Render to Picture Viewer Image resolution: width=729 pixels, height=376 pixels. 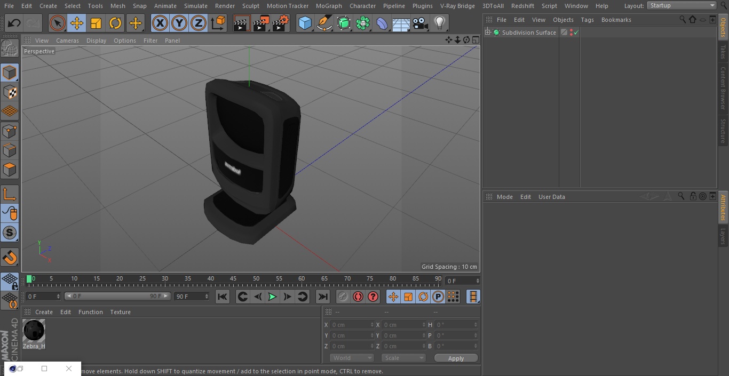(261, 23)
